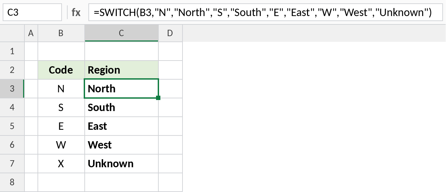The height and width of the screenshot is (192, 446).
Task: Click the fill handle of cell C3
Action: [158, 98]
